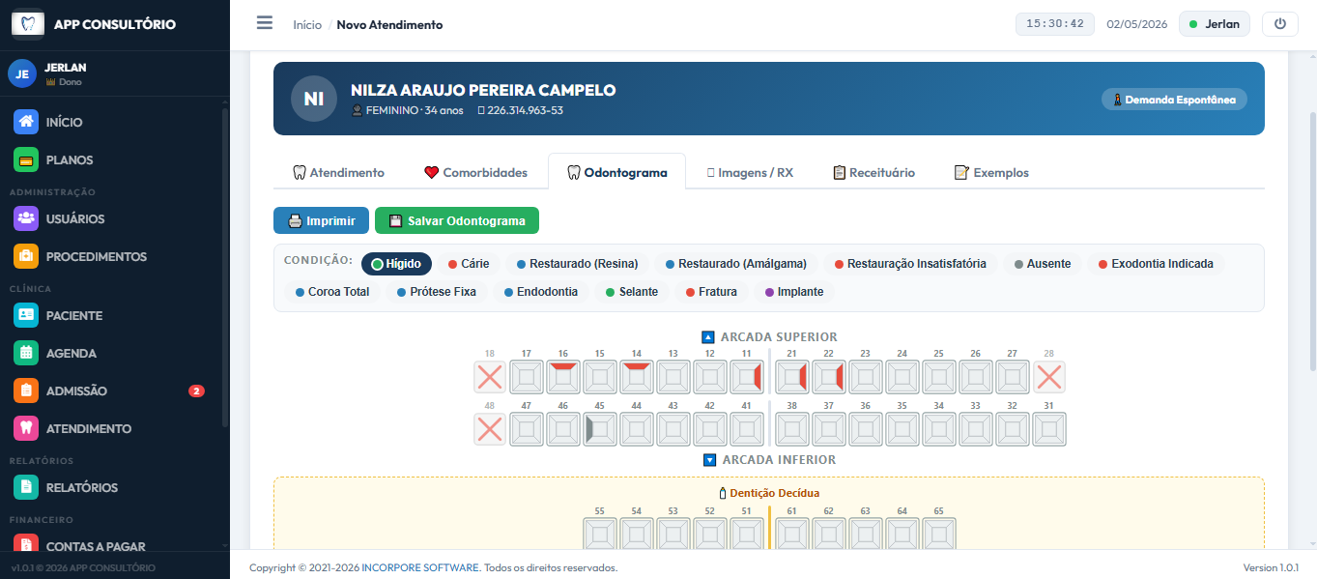The width and height of the screenshot is (1317, 579).
Task: Switch to the Comorbidades tab
Action: 475,172
